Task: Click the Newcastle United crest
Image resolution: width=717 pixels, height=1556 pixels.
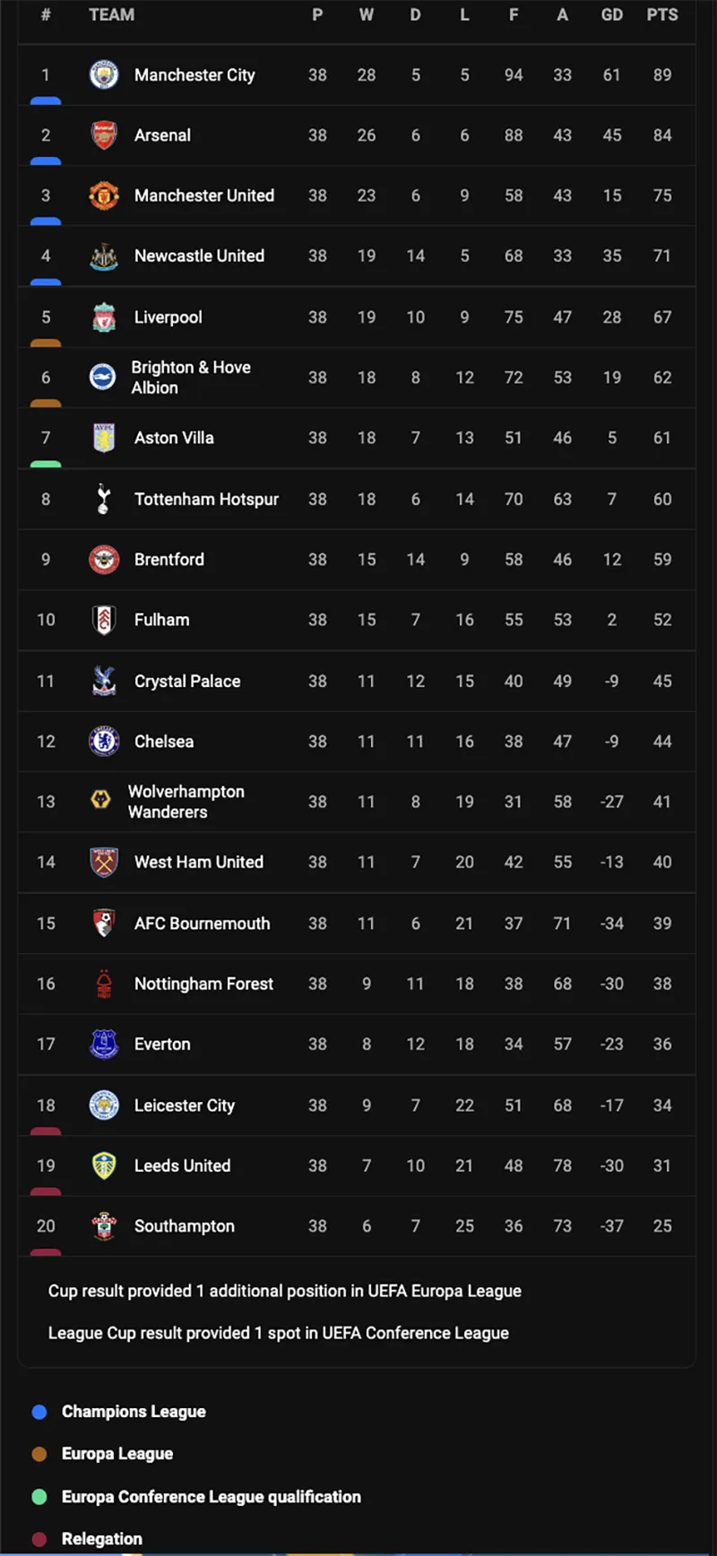Action: (x=104, y=256)
